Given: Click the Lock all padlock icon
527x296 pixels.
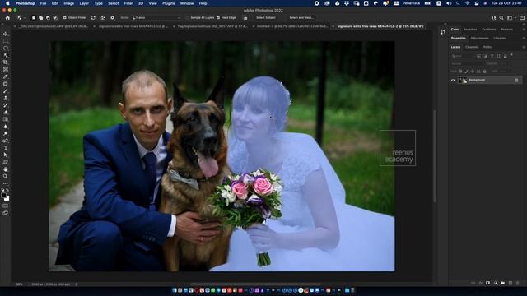Looking at the screenshot, I should 485,72.
